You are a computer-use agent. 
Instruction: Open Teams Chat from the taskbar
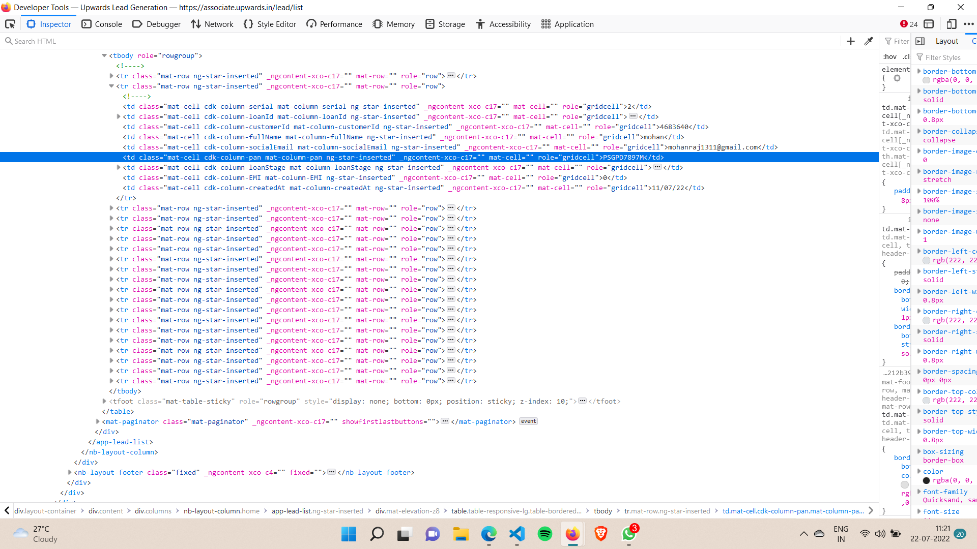tap(433, 534)
